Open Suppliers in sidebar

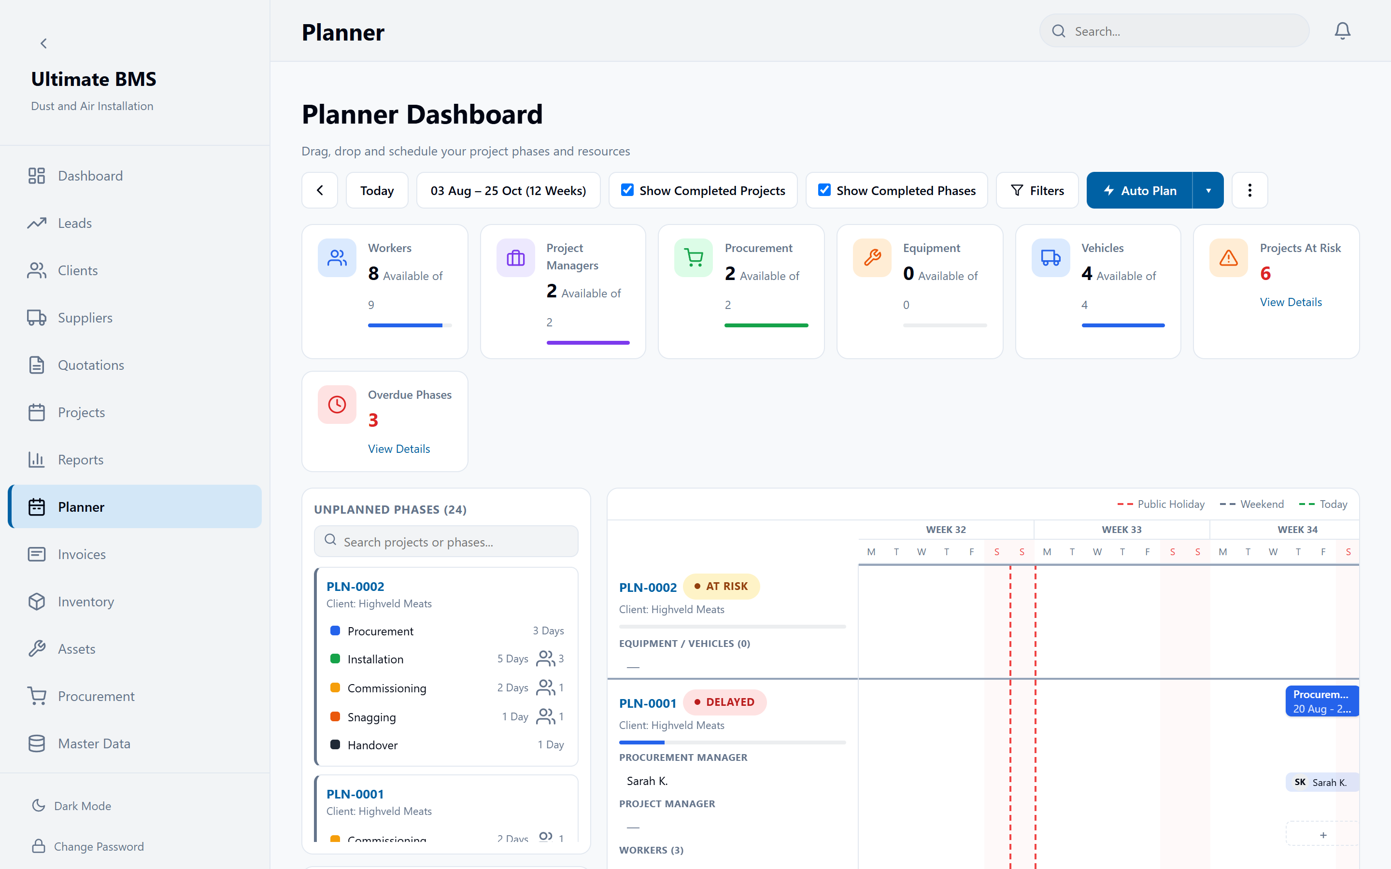pyautogui.click(x=134, y=318)
